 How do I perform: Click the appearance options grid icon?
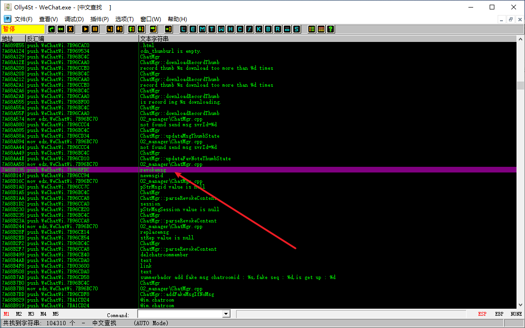321,29
